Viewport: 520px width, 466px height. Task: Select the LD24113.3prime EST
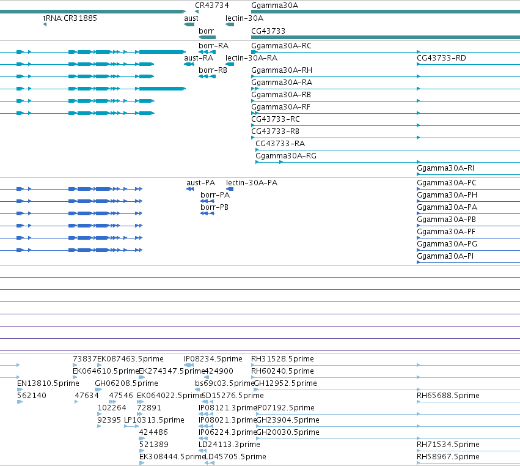[203, 451]
